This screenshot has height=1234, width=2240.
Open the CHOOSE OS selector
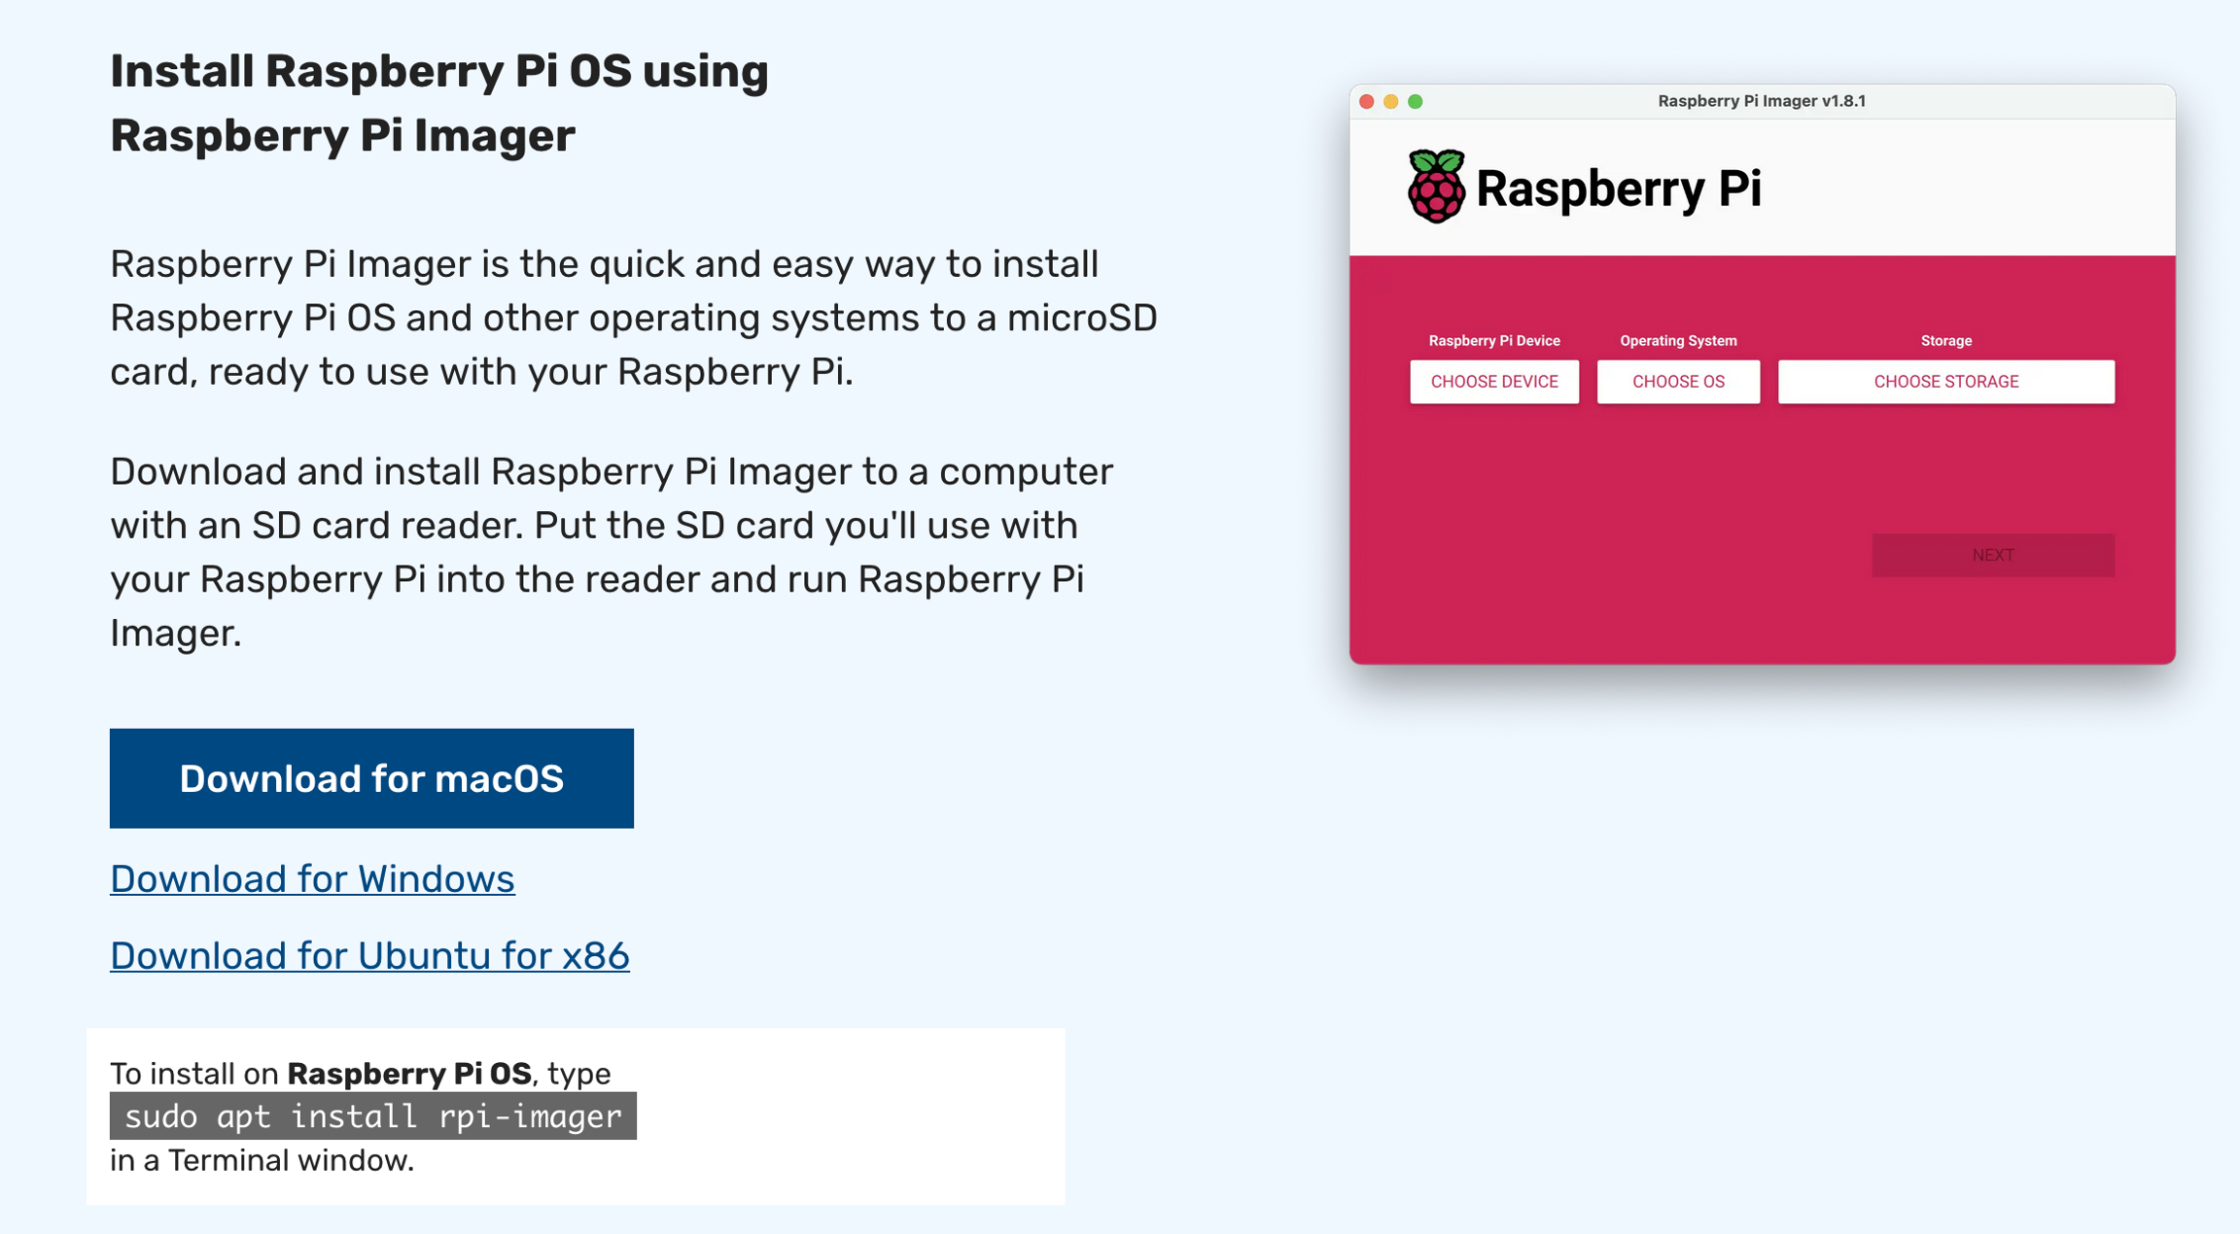pos(1678,382)
